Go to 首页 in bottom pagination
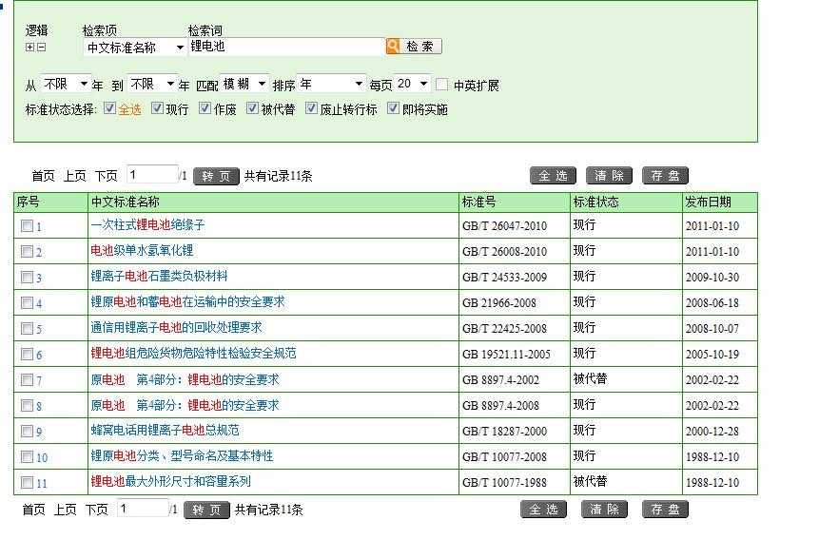819x559 pixels. point(34,510)
